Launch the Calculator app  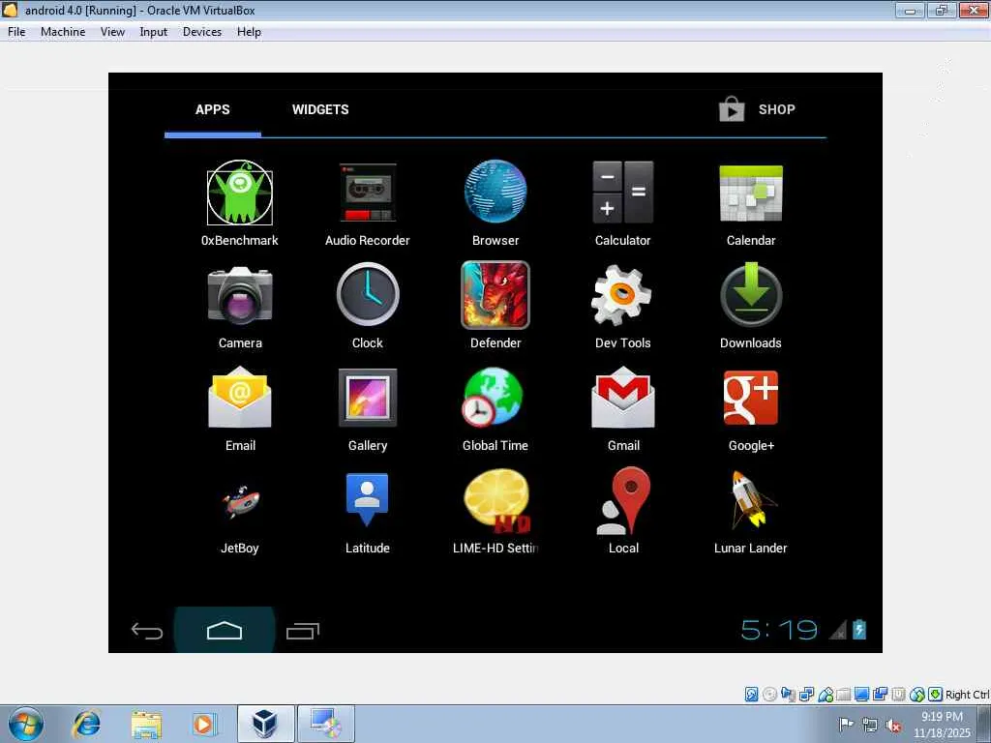tap(622, 193)
